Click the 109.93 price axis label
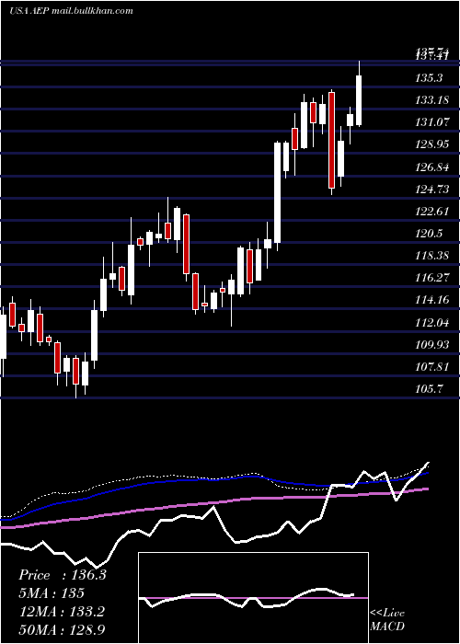Screen dimensions: 460x644 [432, 345]
